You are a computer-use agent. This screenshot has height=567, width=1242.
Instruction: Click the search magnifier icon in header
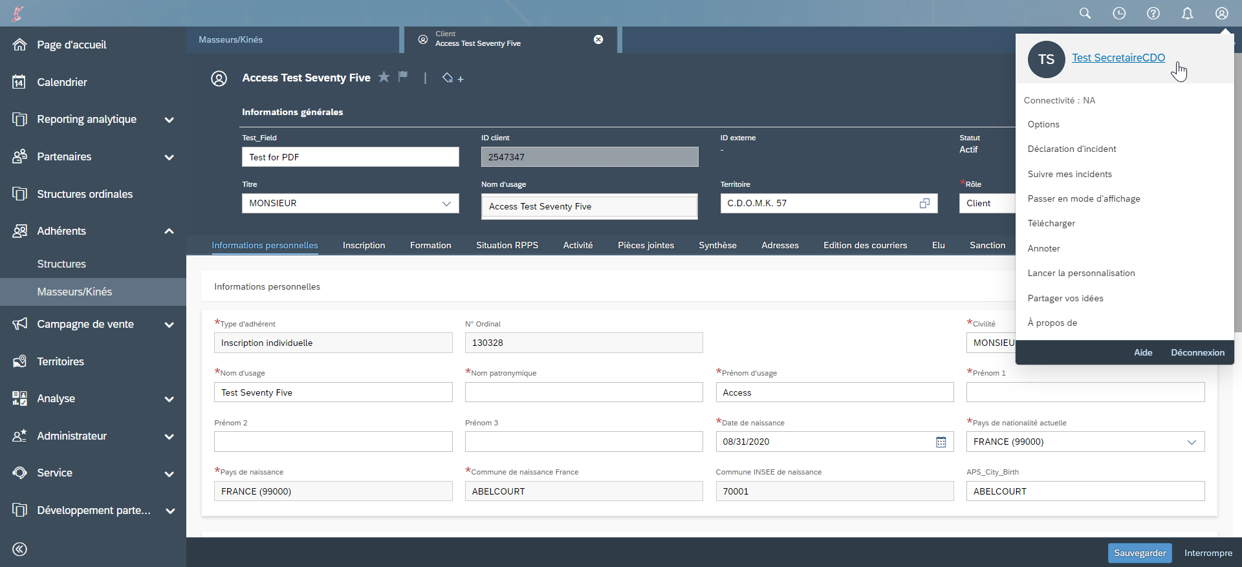pyautogui.click(x=1085, y=14)
